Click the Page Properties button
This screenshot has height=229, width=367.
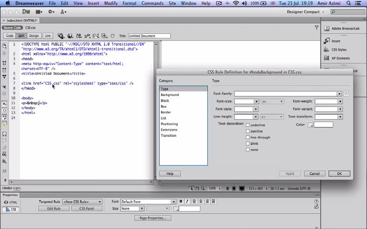(152, 218)
